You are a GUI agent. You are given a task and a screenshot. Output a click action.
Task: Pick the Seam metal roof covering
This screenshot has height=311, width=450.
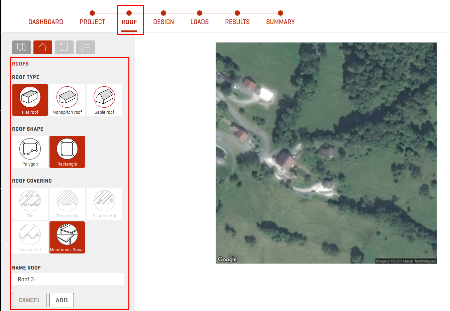[104, 204]
